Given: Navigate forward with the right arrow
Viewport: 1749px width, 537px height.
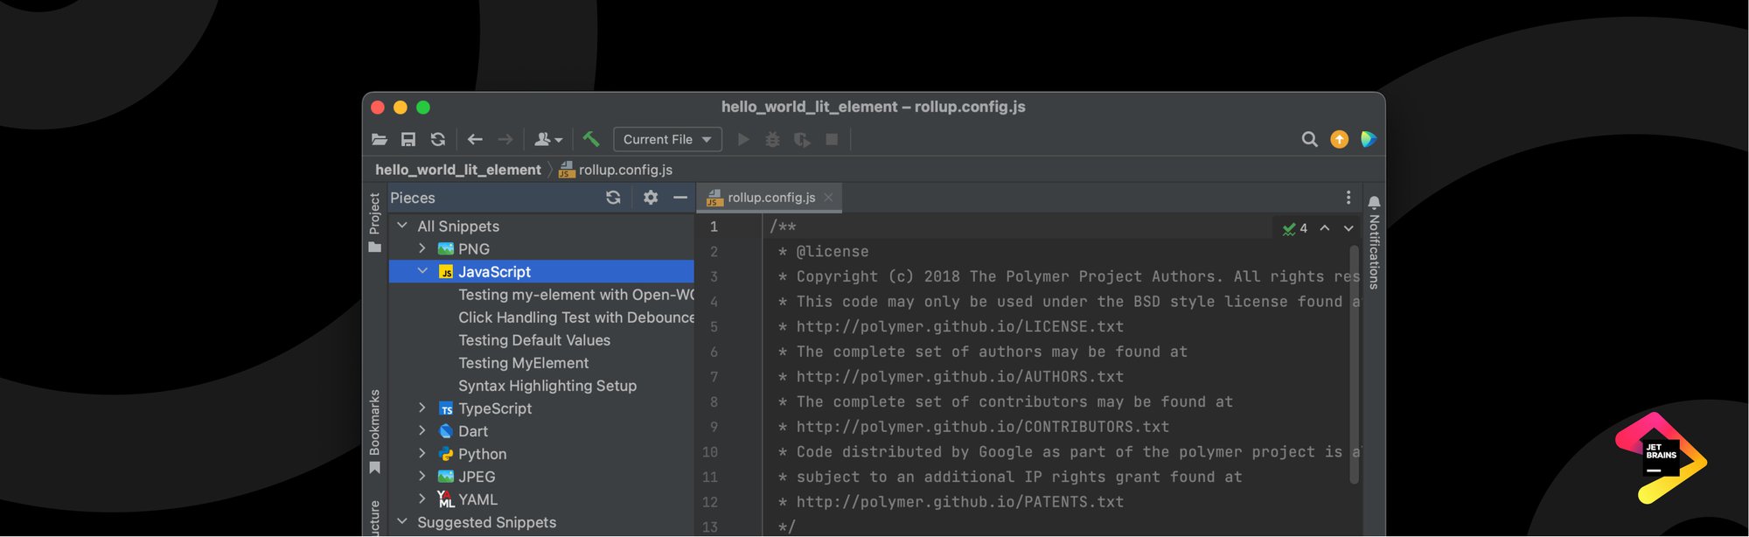Looking at the screenshot, I should click(x=505, y=139).
